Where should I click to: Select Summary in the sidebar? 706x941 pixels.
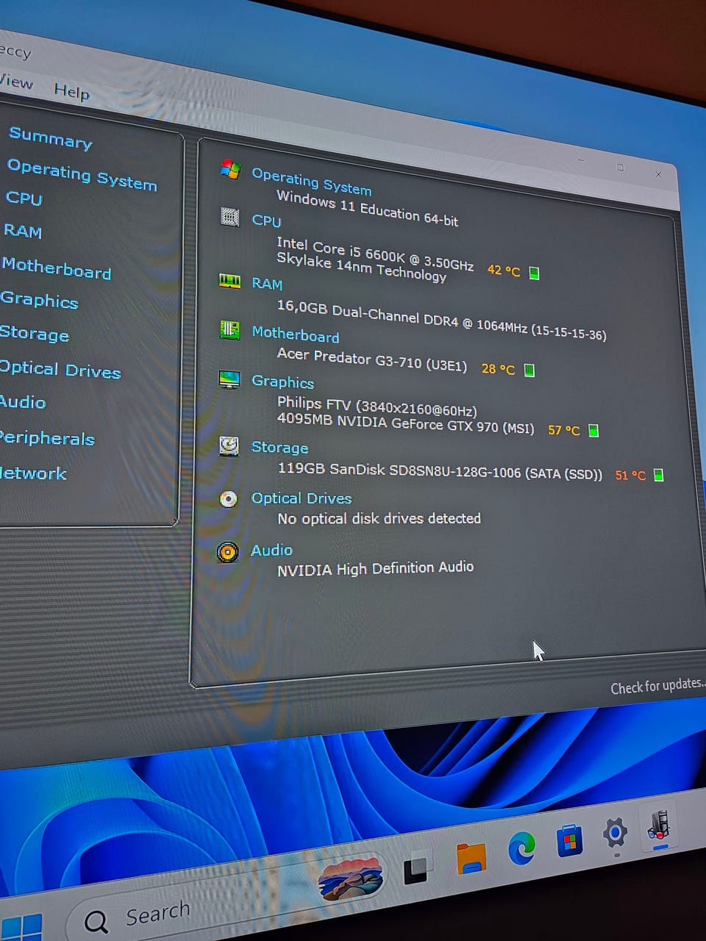click(50, 137)
